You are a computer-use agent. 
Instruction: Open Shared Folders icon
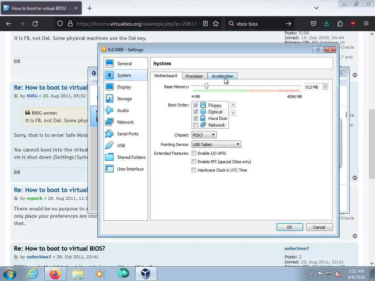109,157
